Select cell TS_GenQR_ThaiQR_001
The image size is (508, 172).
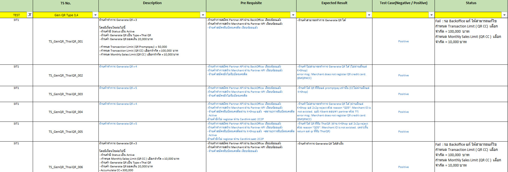pos(65,41)
